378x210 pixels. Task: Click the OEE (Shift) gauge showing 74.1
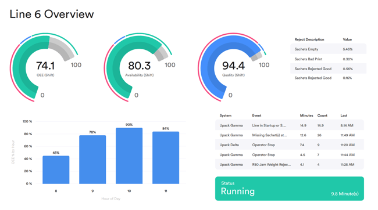pos(45,67)
